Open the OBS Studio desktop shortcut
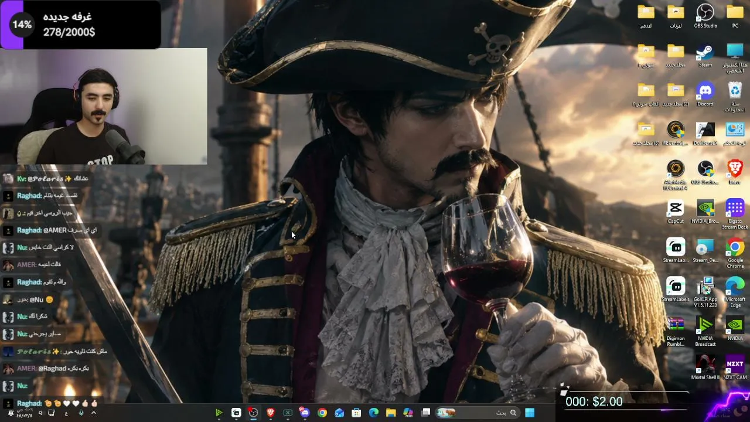This screenshot has width=750, height=422. point(705,16)
